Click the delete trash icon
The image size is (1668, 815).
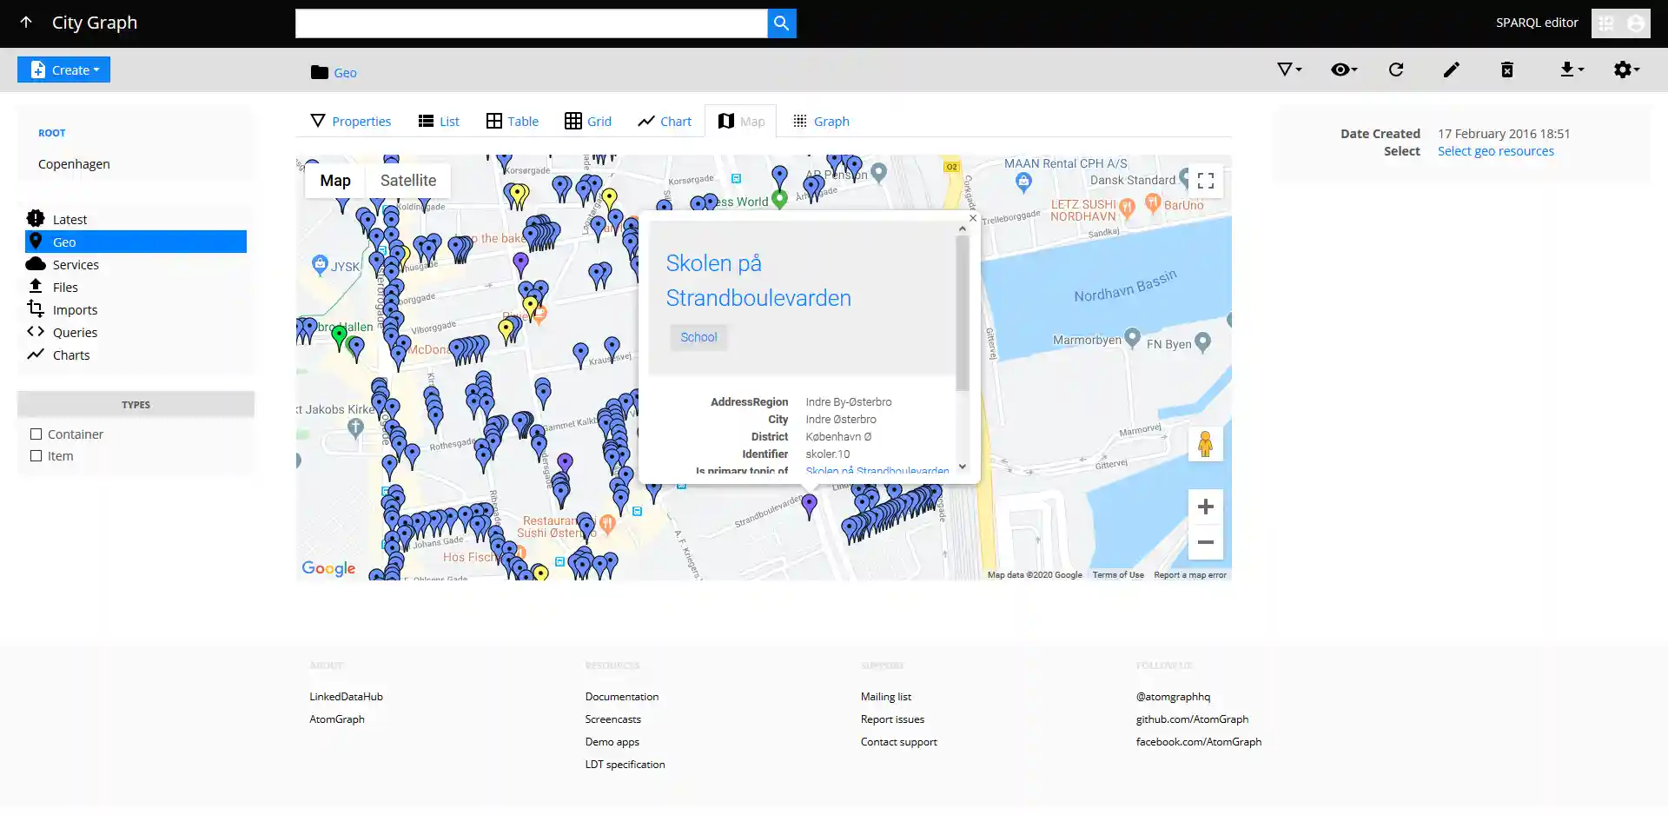coord(1506,70)
